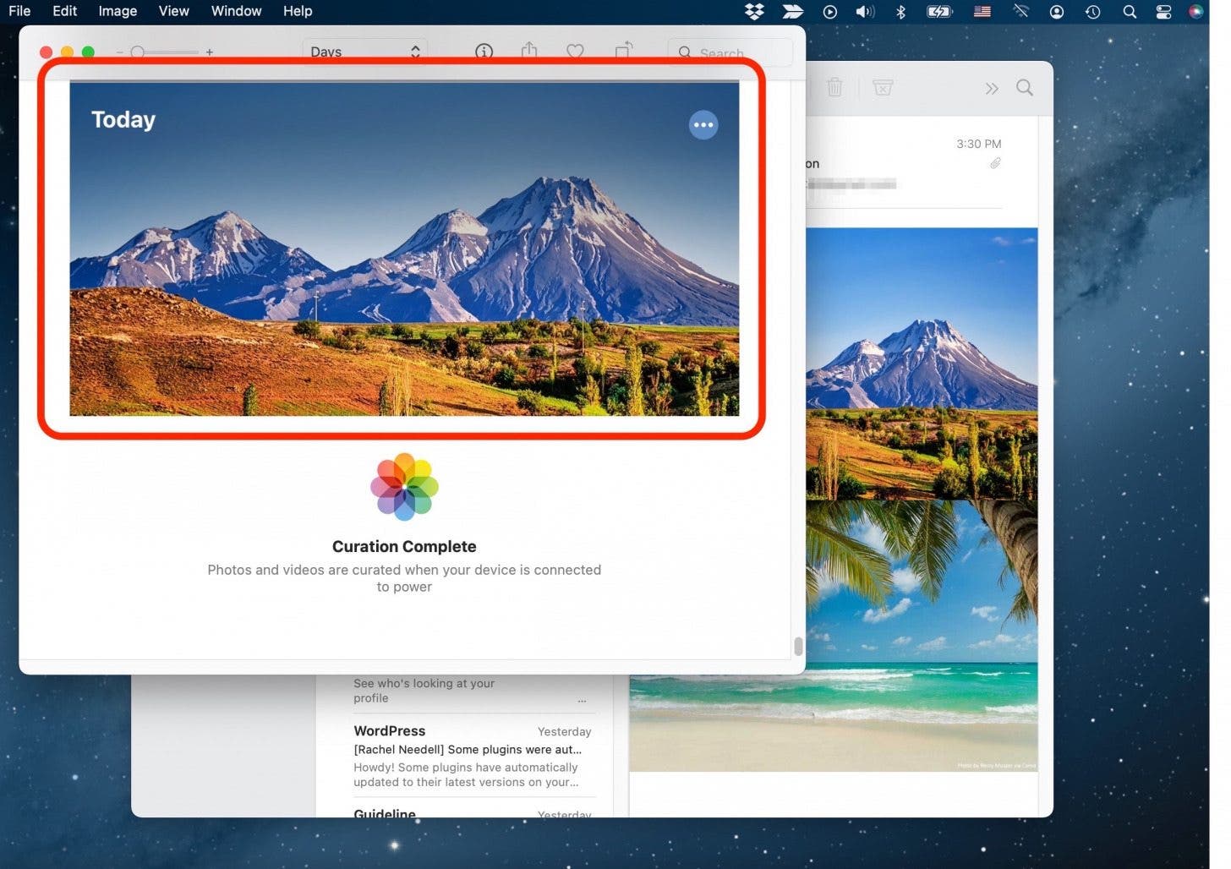The width and height of the screenshot is (1231, 869).
Task: Rotate the photo using the rotate icon
Action: 623,51
